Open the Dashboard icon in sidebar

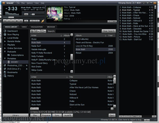point(5,31)
